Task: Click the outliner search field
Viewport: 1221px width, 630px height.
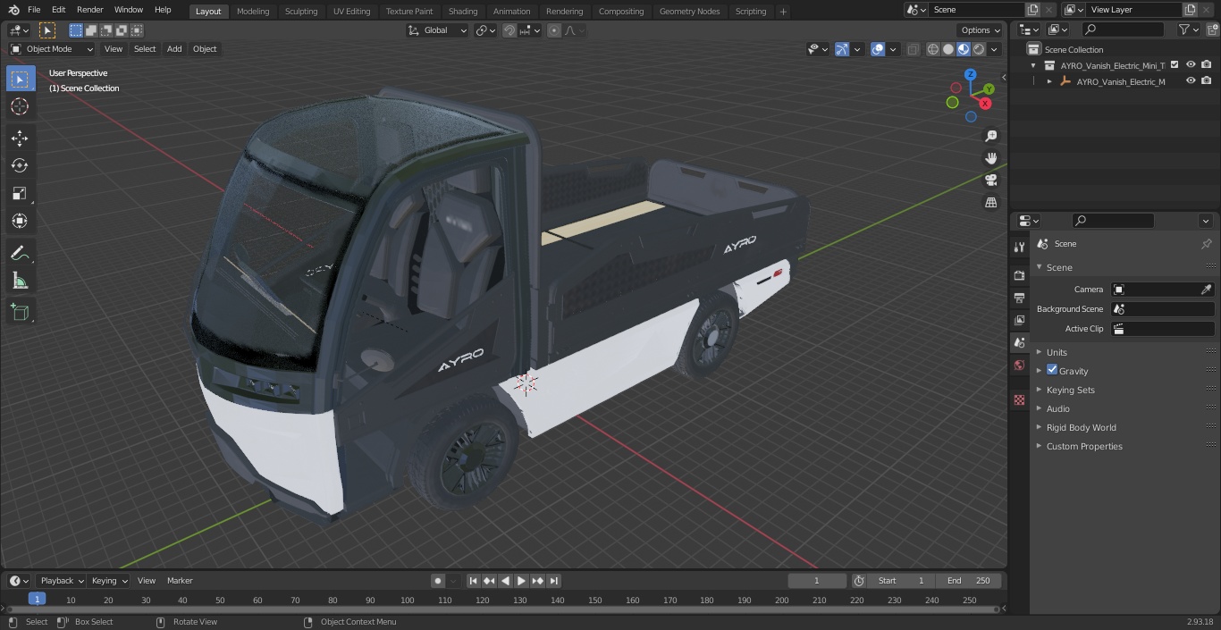Action: pos(1122,29)
